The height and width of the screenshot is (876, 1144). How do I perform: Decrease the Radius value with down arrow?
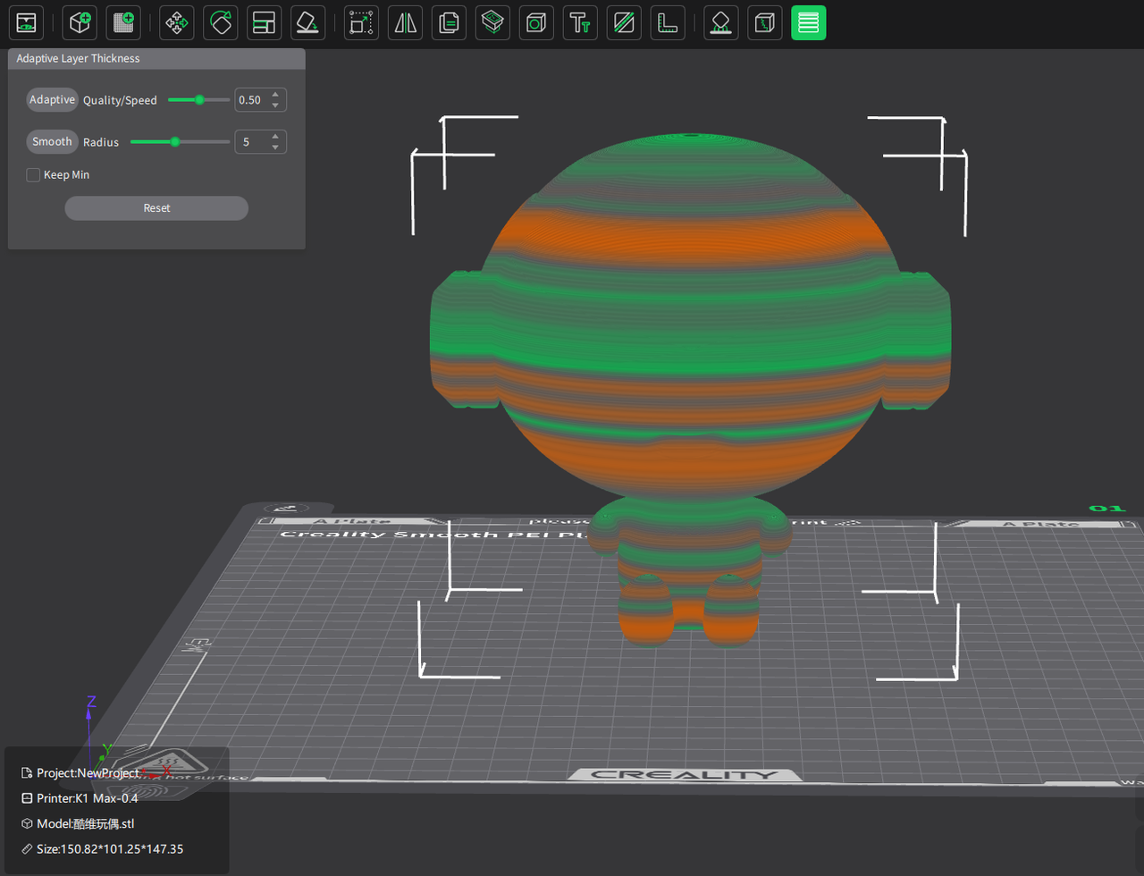275,147
